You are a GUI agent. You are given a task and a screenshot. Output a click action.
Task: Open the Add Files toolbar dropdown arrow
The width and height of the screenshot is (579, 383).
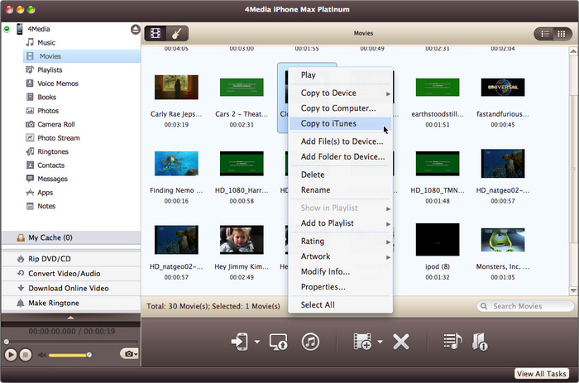click(380, 342)
